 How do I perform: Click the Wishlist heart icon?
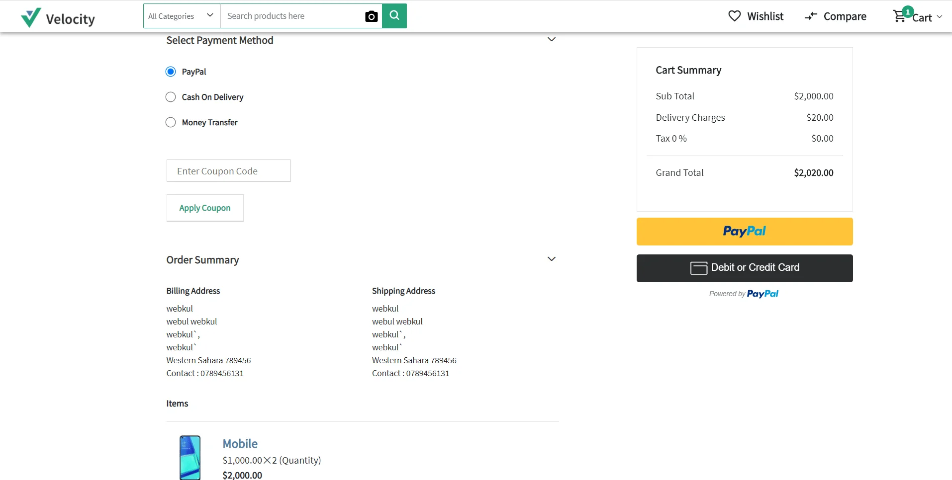click(734, 16)
